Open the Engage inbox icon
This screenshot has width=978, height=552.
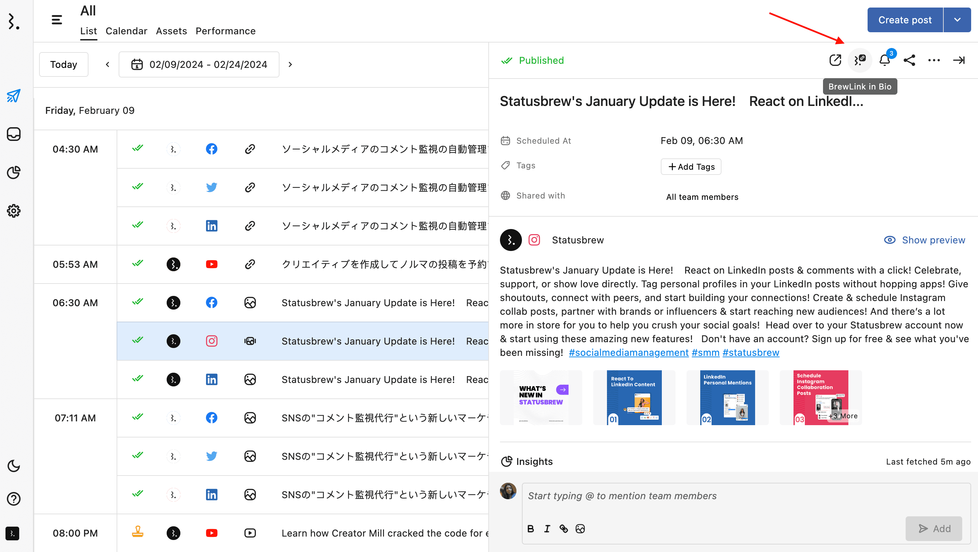click(x=14, y=134)
